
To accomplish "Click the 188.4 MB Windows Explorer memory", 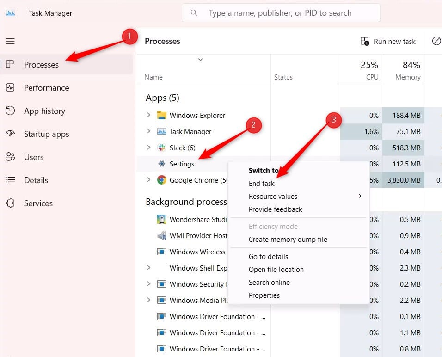I will click(x=406, y=115).
